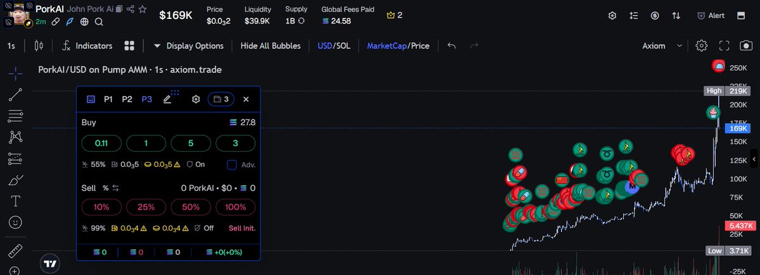
Task: Buy with the 0.11 amount button
Action: [x=101, y=144]
